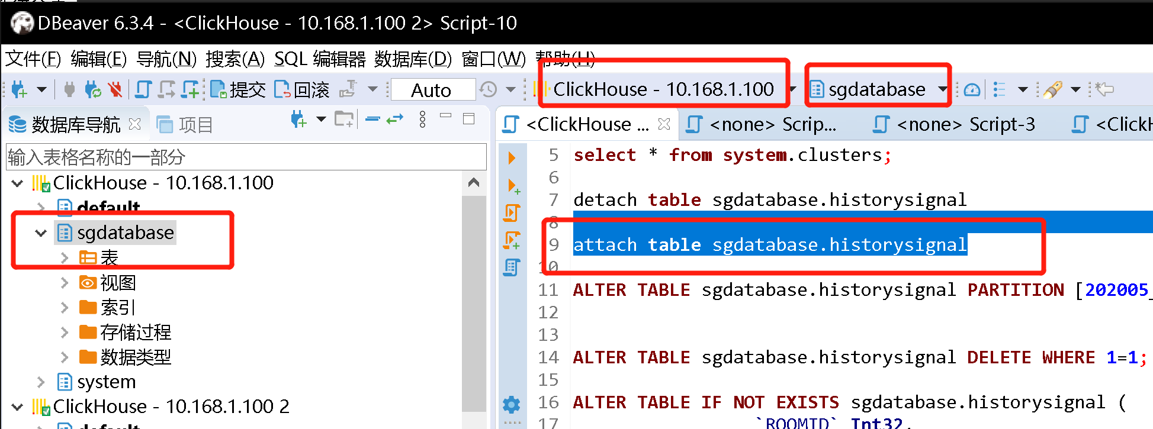Click the 回滚 rollback button
The height and width of the screenshot is (429, 1153).
302,89
